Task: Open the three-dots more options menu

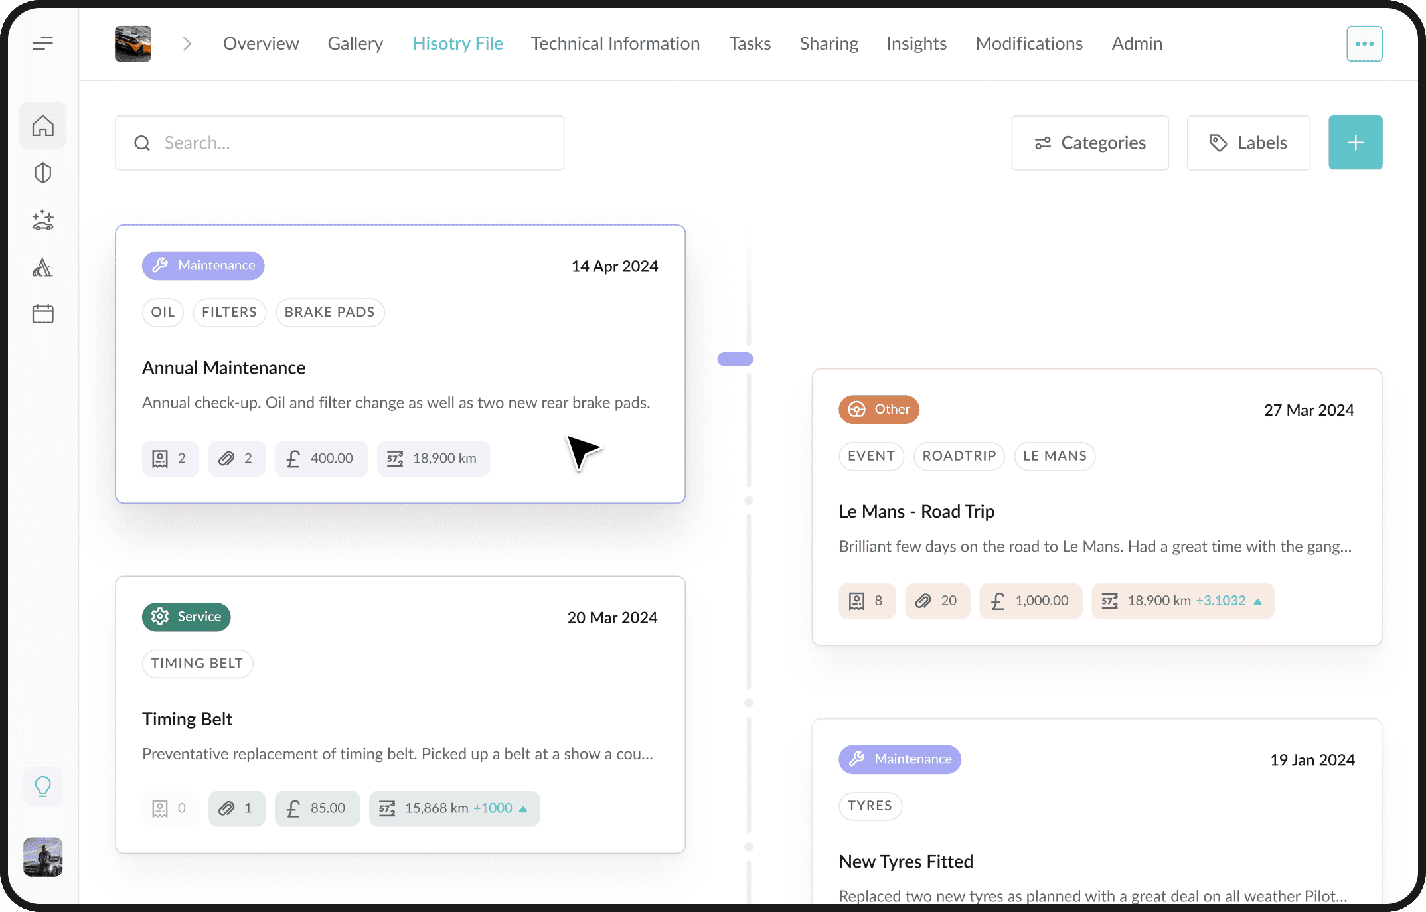Action: 1364,44
